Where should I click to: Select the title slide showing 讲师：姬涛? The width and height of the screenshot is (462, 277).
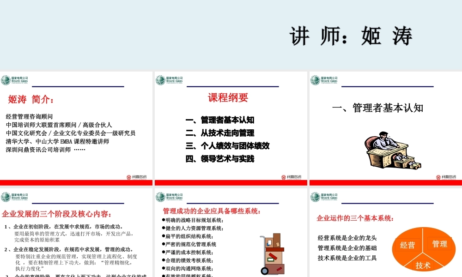(231, 35)
